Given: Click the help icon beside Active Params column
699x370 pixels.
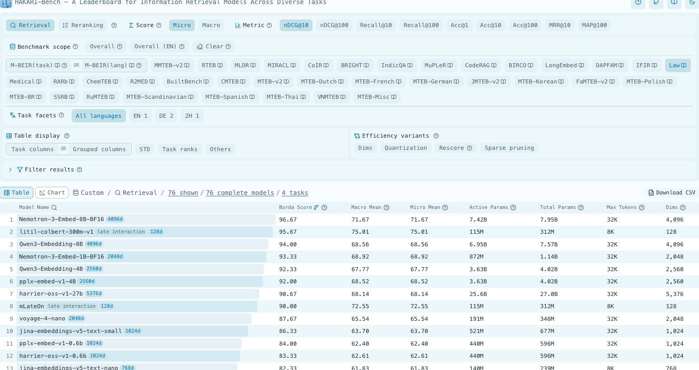Looking at the screenshot, I should 513,208.
